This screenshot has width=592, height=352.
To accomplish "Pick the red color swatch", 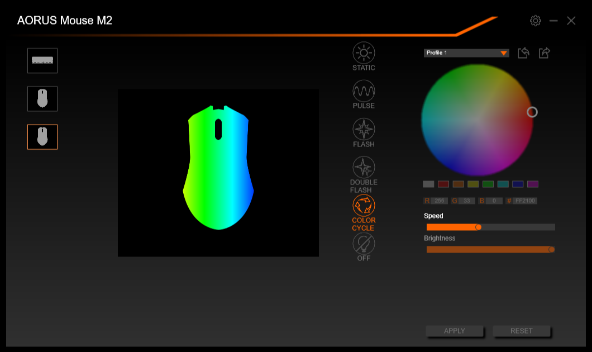I will (443, 184).
